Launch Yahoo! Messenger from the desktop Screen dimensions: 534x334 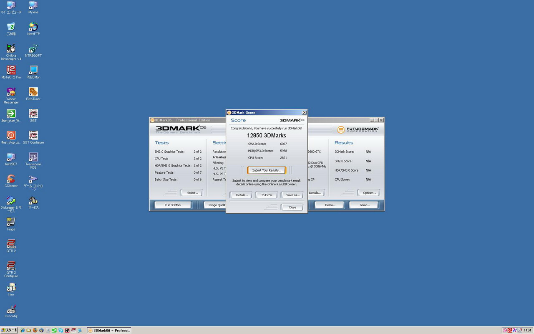tap(11, 96)
